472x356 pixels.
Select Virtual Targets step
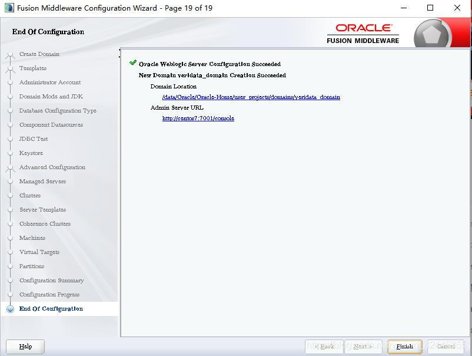[39, 252]
